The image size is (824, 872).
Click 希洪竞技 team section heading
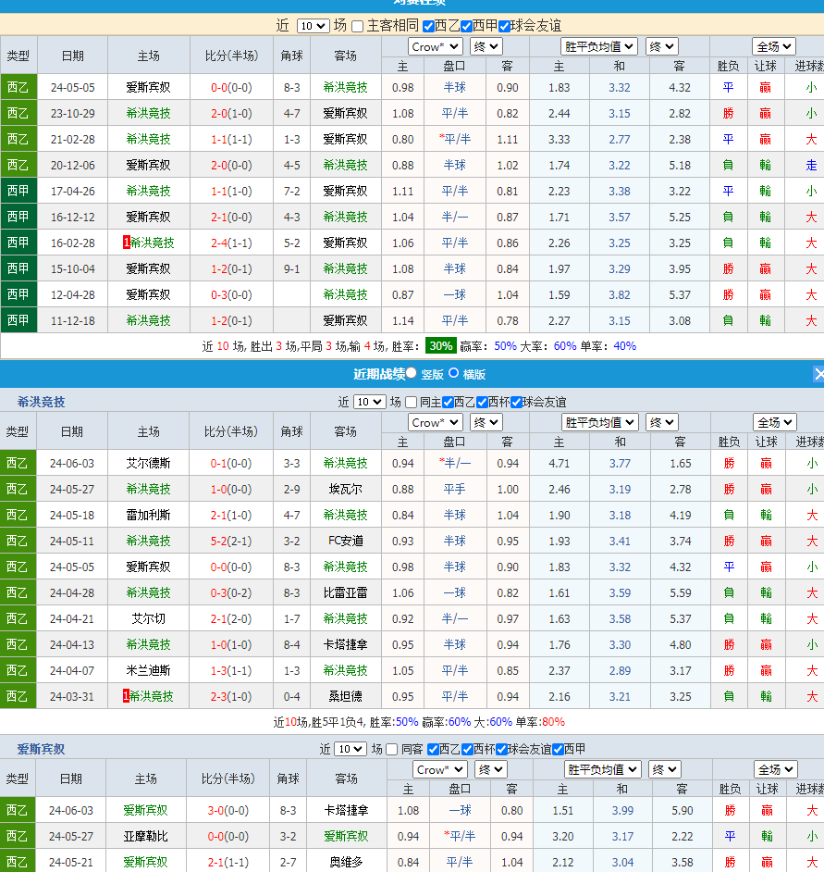pos(41,402)
